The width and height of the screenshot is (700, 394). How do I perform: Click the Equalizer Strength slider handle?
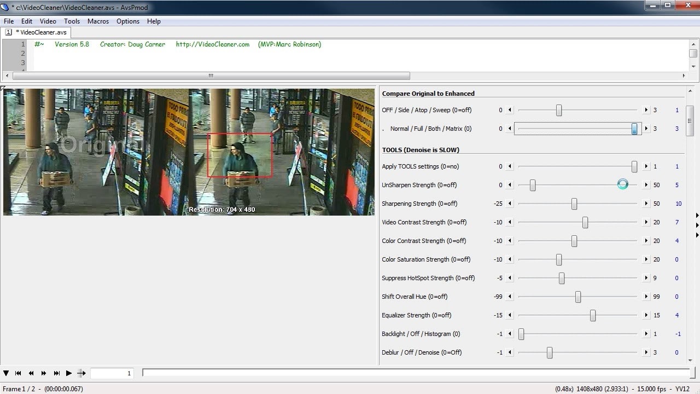click(x=593, y=315)
